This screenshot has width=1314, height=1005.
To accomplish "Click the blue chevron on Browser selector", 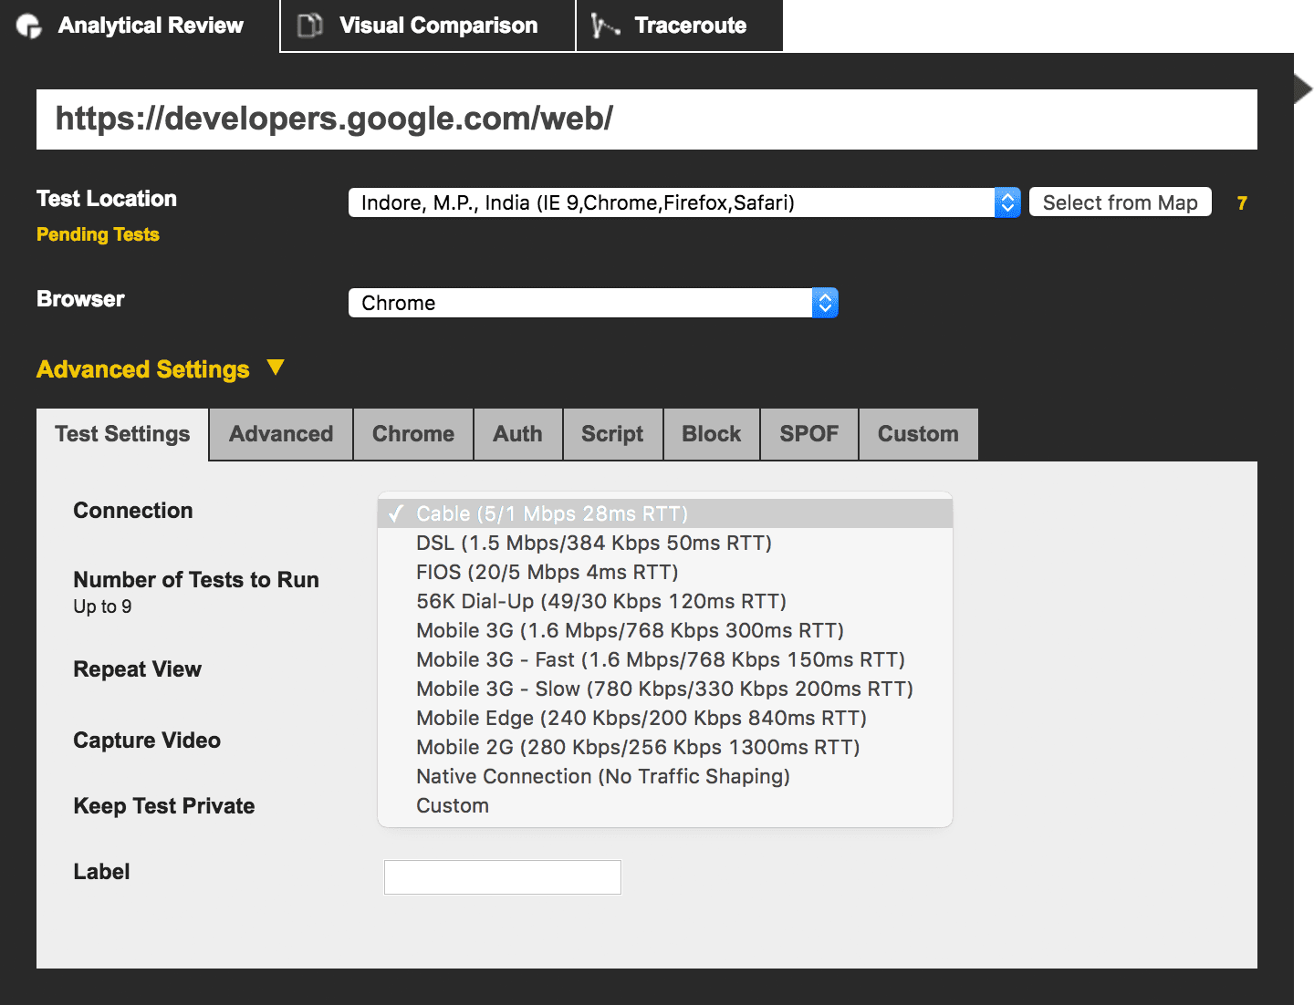I will 824,302.
